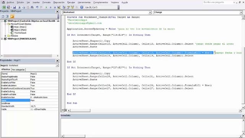Viewport: 245px width, 138px height.
Task: Select ThisWorkbook in project tree
Action: (20, 33)
